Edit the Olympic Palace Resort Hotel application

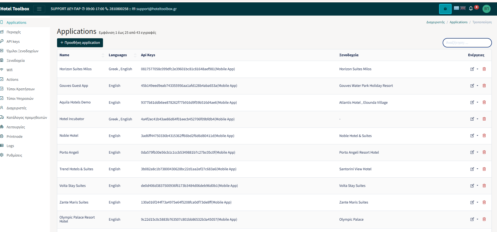472,219
